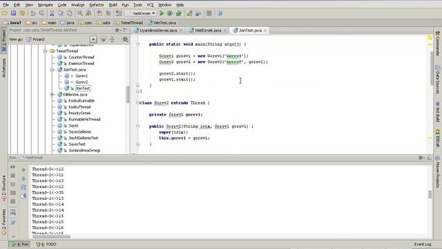Open View as Project dropdown arrow
Screen dimensions: 442x249
pos(93,39)
